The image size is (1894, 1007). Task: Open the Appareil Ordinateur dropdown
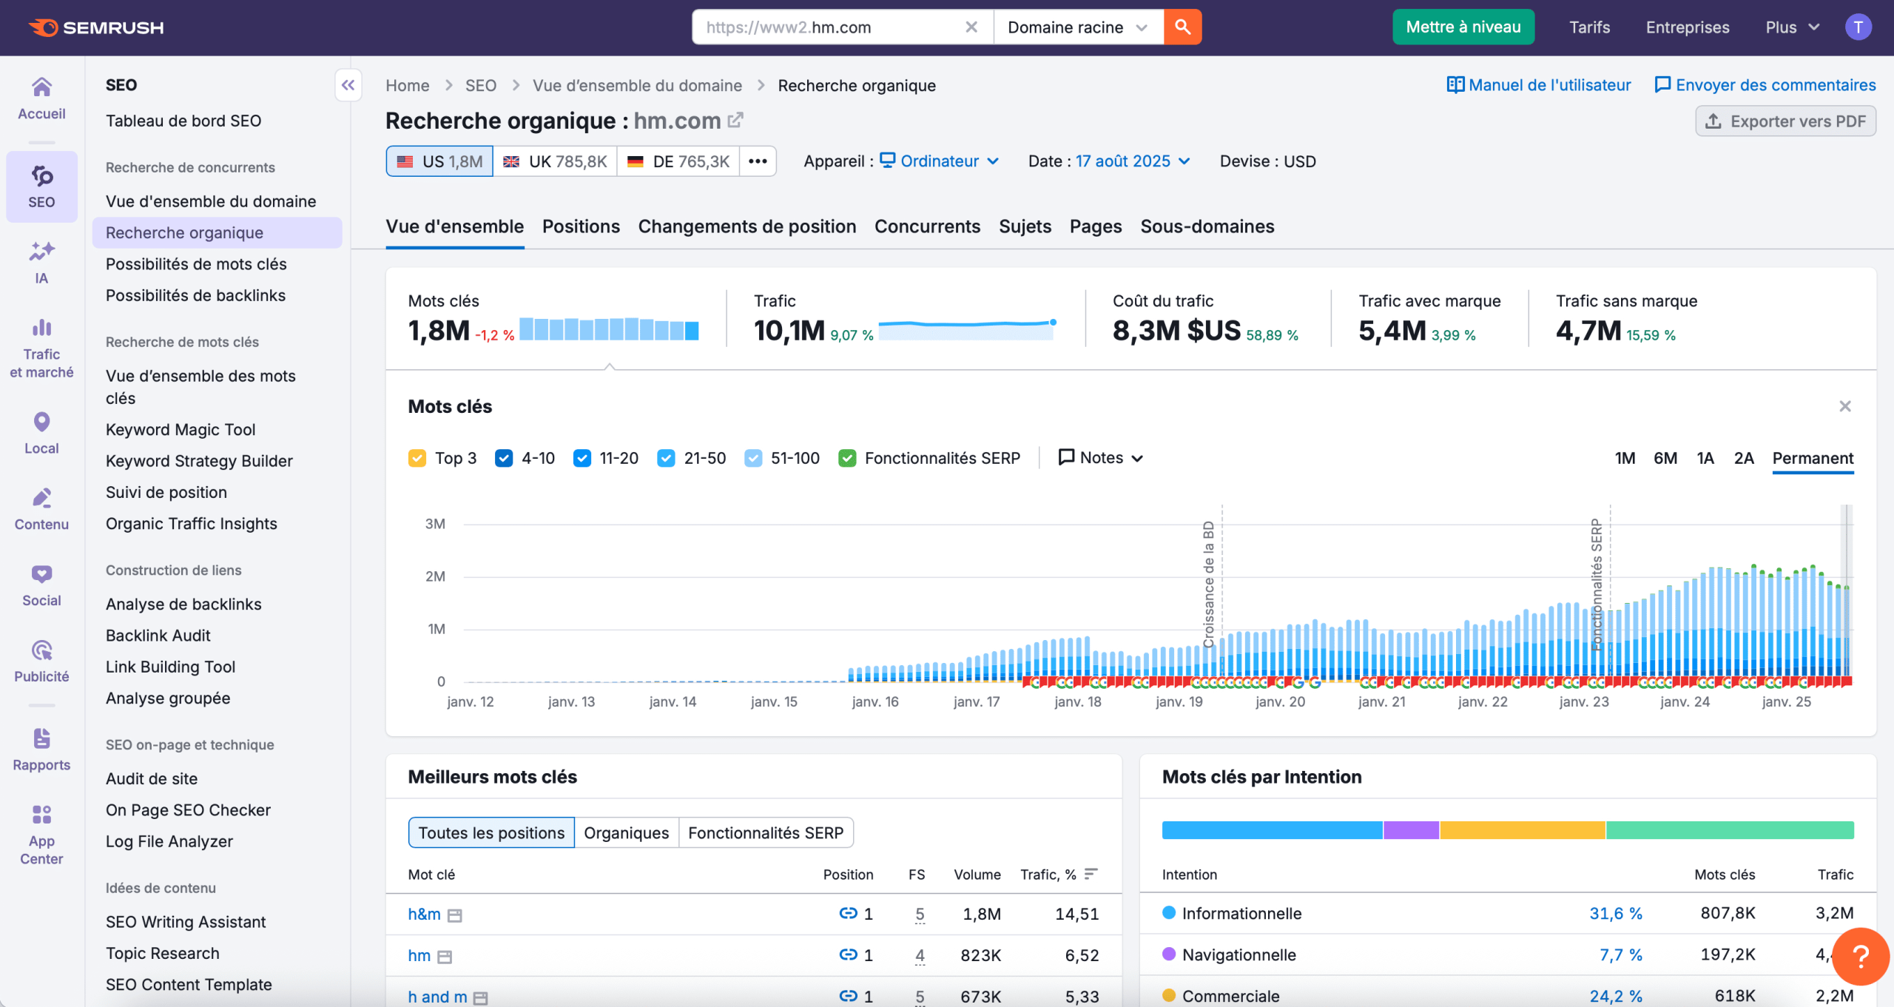click(939, 161)
